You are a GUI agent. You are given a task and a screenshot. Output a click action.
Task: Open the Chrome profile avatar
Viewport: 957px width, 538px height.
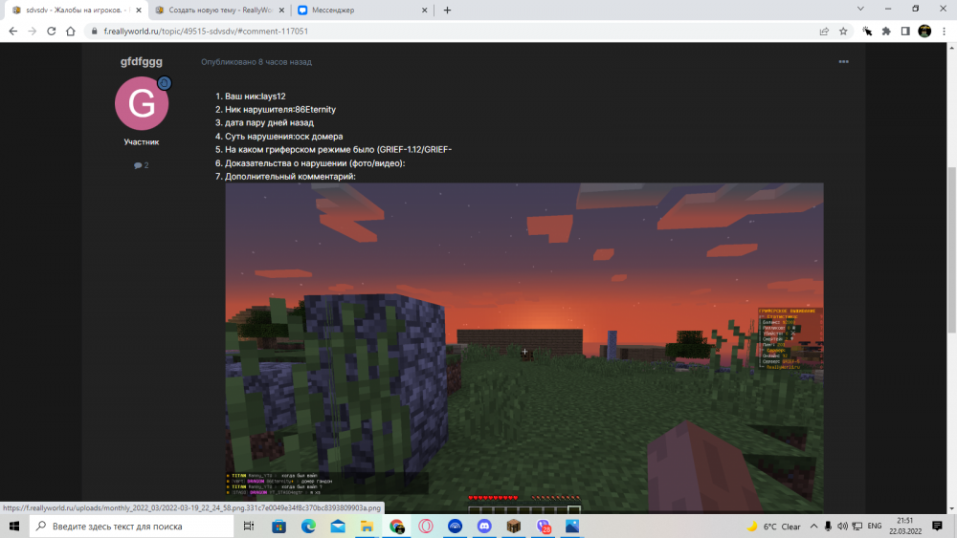[x=924, y=32]
